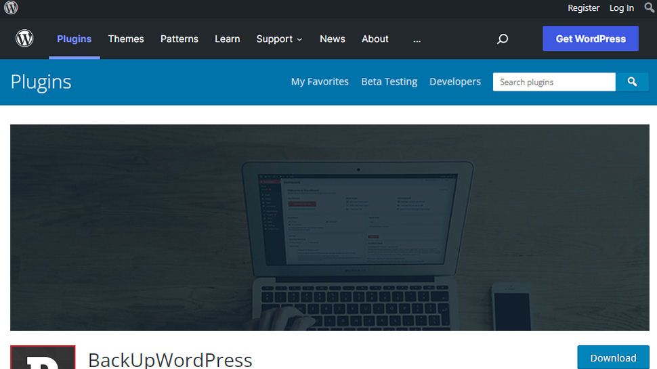Image resolution: width=657 pixels, height=369 pixels.
Task: Select Learn in the main navigation
Action: coord(227,39)
